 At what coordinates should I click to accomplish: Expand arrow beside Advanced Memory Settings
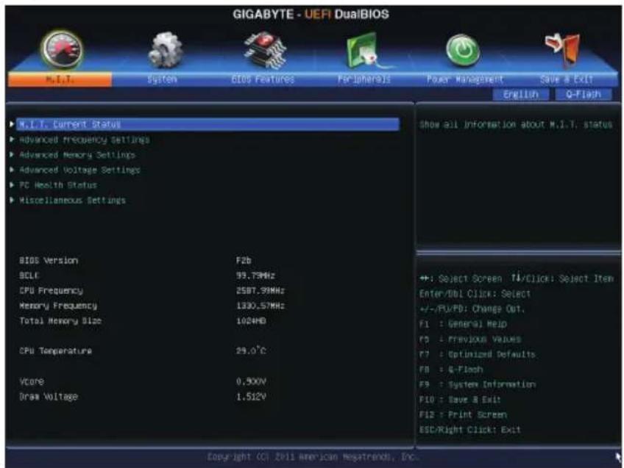click(12, 154)
